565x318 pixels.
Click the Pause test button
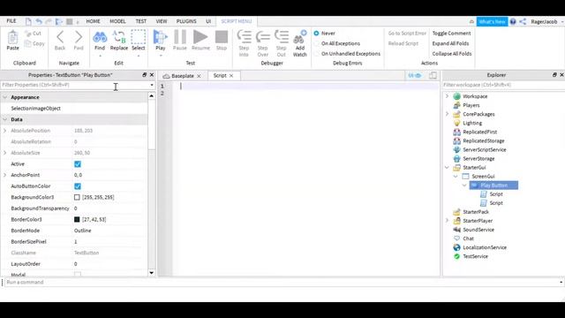[x=180, y=40]
